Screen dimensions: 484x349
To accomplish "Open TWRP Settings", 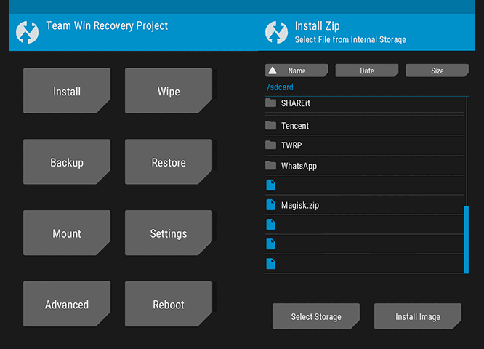I will (x=169, y=233).
